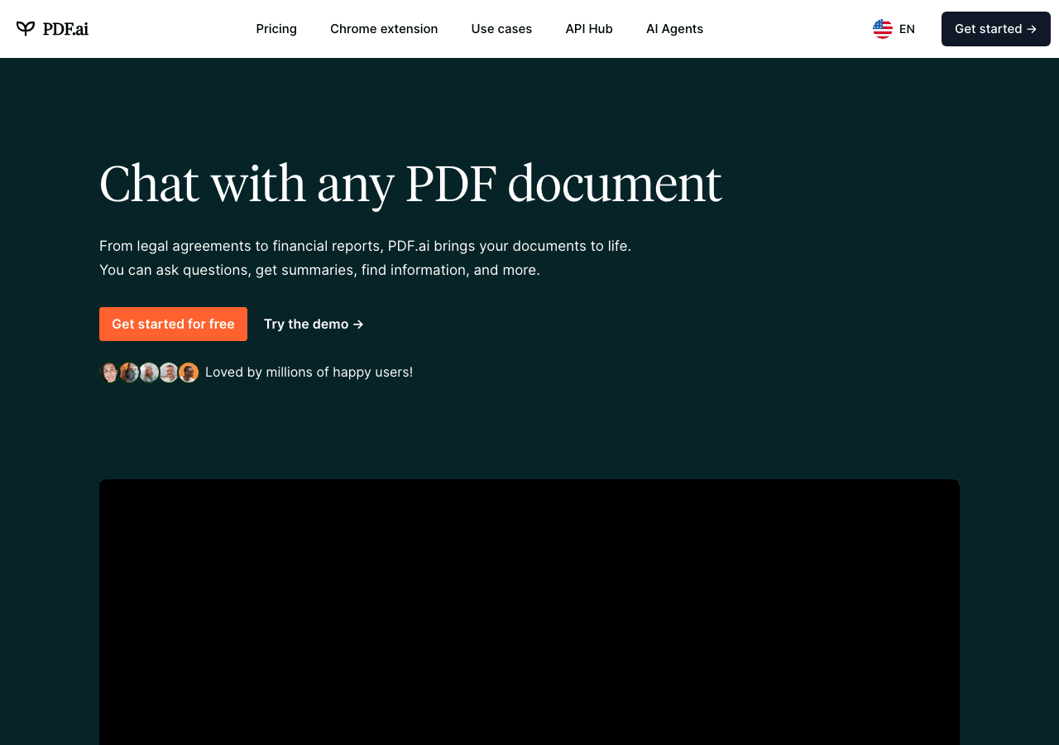Open the Pricing page

coord(276,29)
